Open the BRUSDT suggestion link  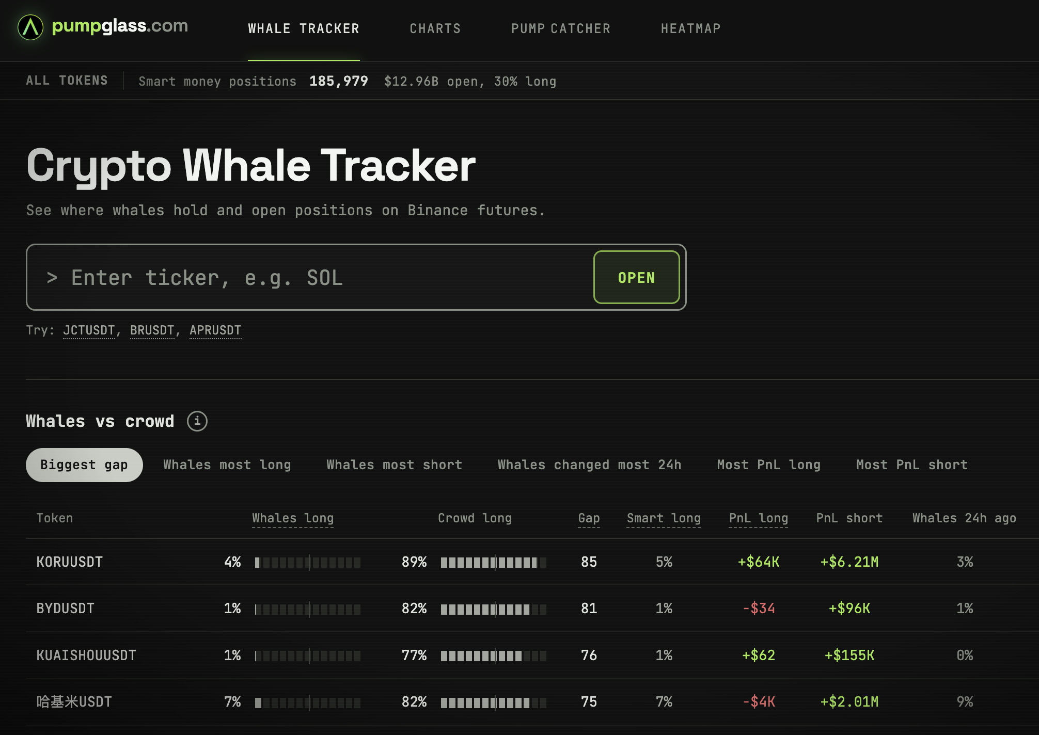pos(152,330)
